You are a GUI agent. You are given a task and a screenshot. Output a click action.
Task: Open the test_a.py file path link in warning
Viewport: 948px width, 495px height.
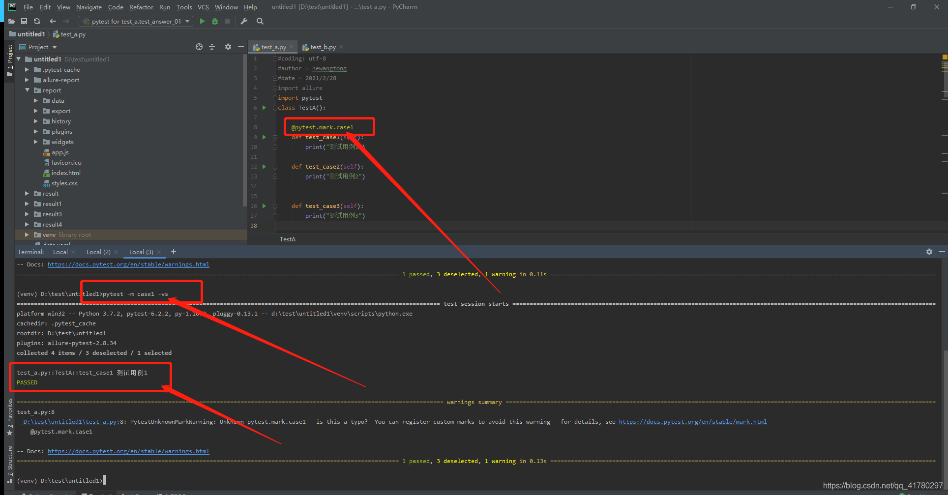[x=70, y=422]
